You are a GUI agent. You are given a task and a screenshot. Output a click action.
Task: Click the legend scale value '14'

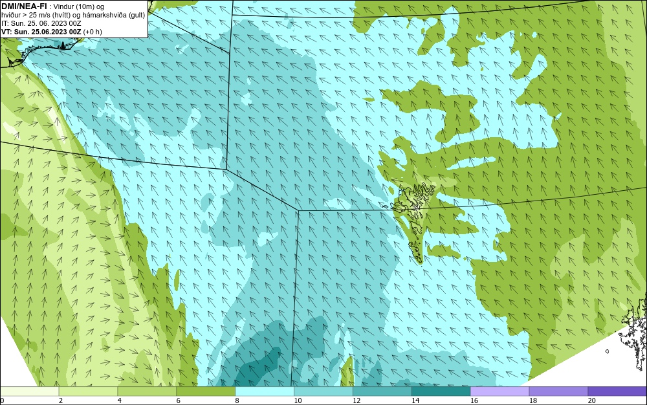[x=415, y=400]
